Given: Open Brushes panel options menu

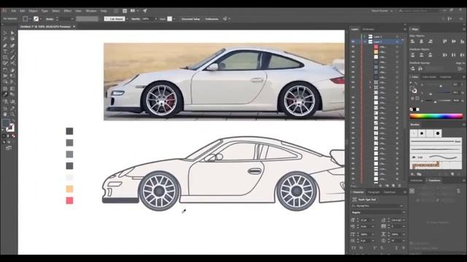Looking at the screenshot, I should [x=464, y=124].
